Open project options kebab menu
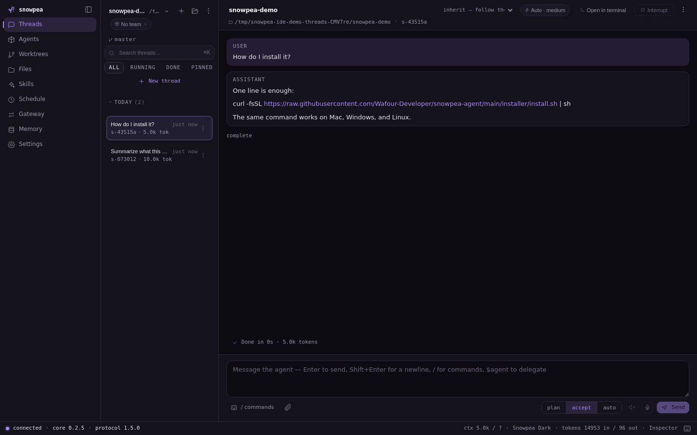The image size is (697, 435). click(209, 11)
